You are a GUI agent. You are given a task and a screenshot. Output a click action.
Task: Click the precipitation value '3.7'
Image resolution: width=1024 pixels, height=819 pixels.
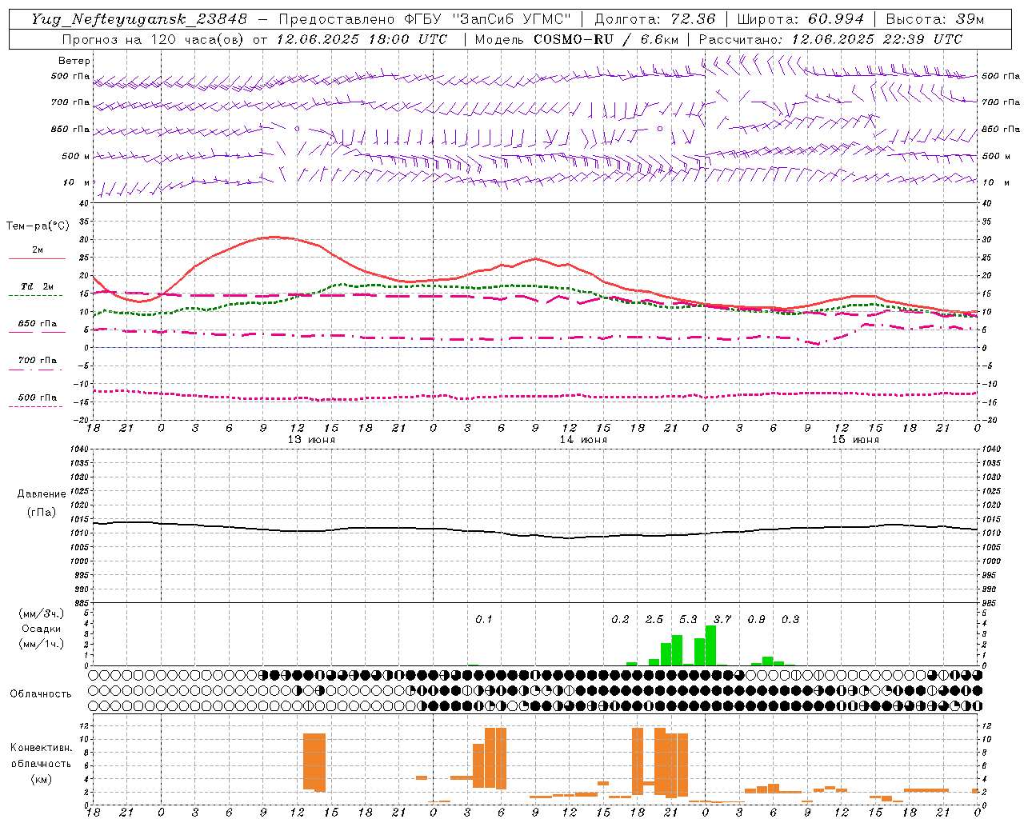722,620
